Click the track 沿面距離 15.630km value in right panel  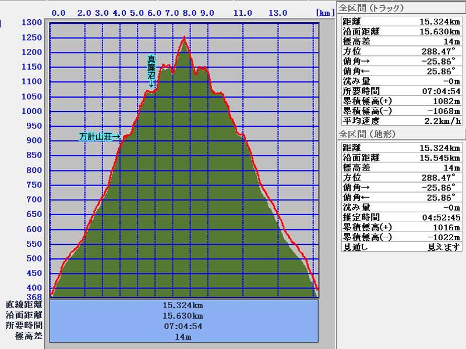(440, 31)
